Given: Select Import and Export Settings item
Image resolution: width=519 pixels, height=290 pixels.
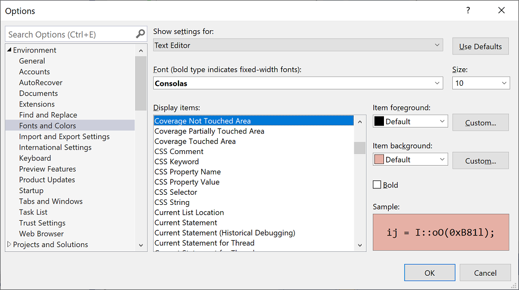Looking at the screenshot, I should coord(64,137).
